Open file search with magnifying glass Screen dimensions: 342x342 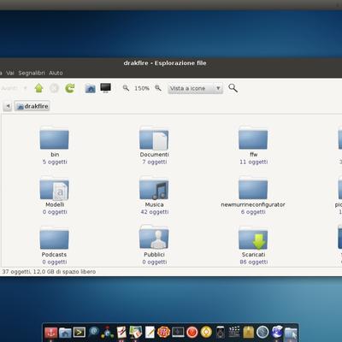[x=233, y=88]
